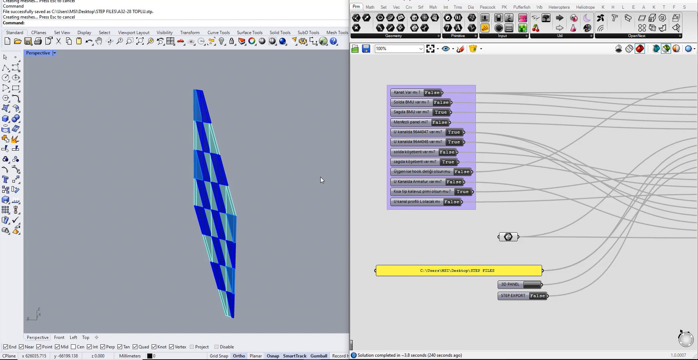Open the preview eye icon dropdown arrow
This screenshot has width=698, height=360.
453,49
